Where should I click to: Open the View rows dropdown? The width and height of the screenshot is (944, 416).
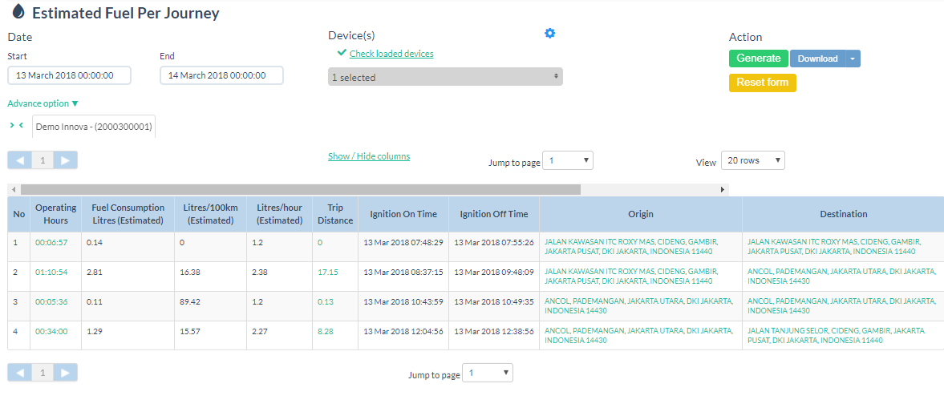[x=752, y=160]
